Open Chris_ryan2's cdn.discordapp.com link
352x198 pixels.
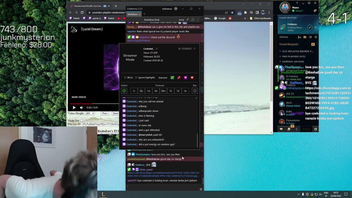pos(163,174)
